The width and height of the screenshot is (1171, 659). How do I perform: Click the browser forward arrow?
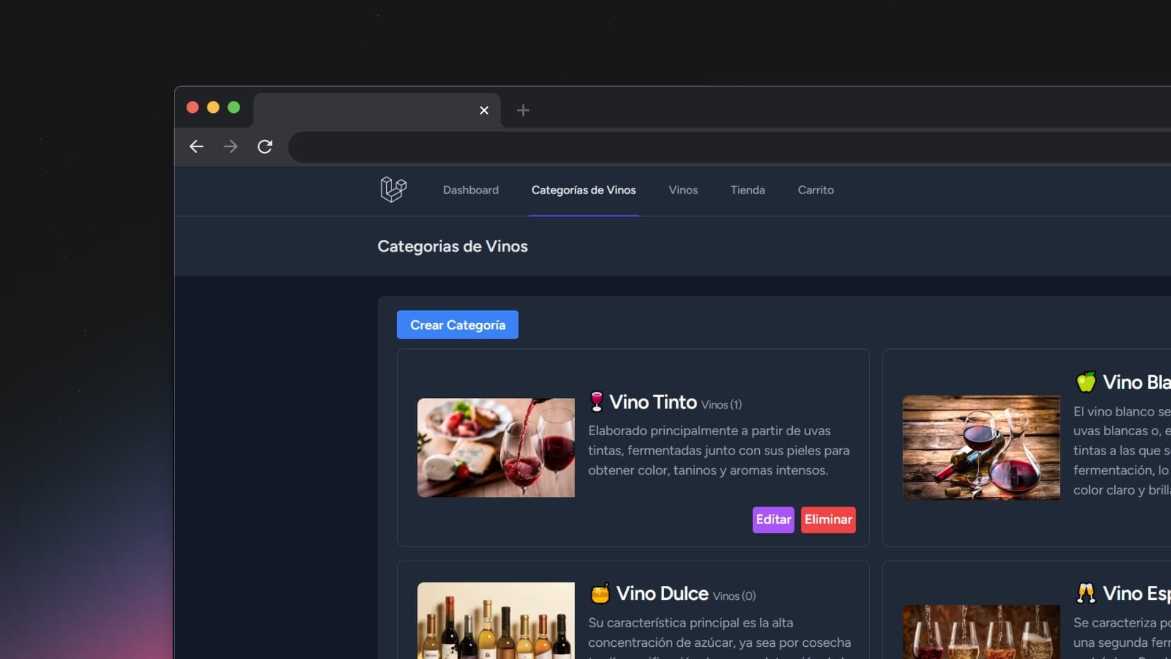pos(231,146)
